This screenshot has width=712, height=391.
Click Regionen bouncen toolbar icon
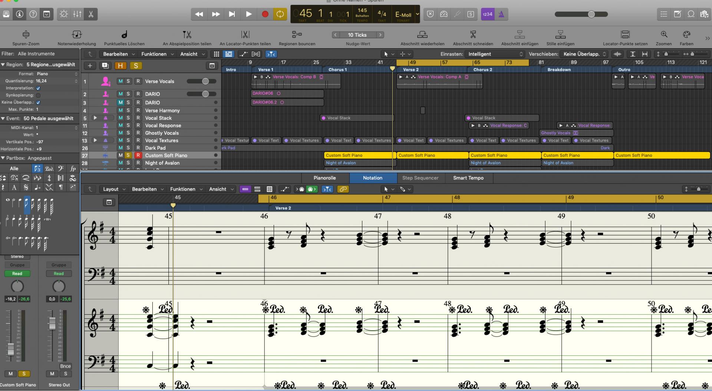(297, 34)
